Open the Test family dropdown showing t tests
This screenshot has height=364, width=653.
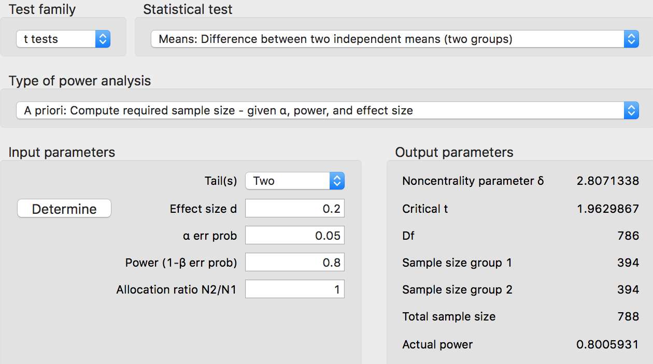(63, 39)
